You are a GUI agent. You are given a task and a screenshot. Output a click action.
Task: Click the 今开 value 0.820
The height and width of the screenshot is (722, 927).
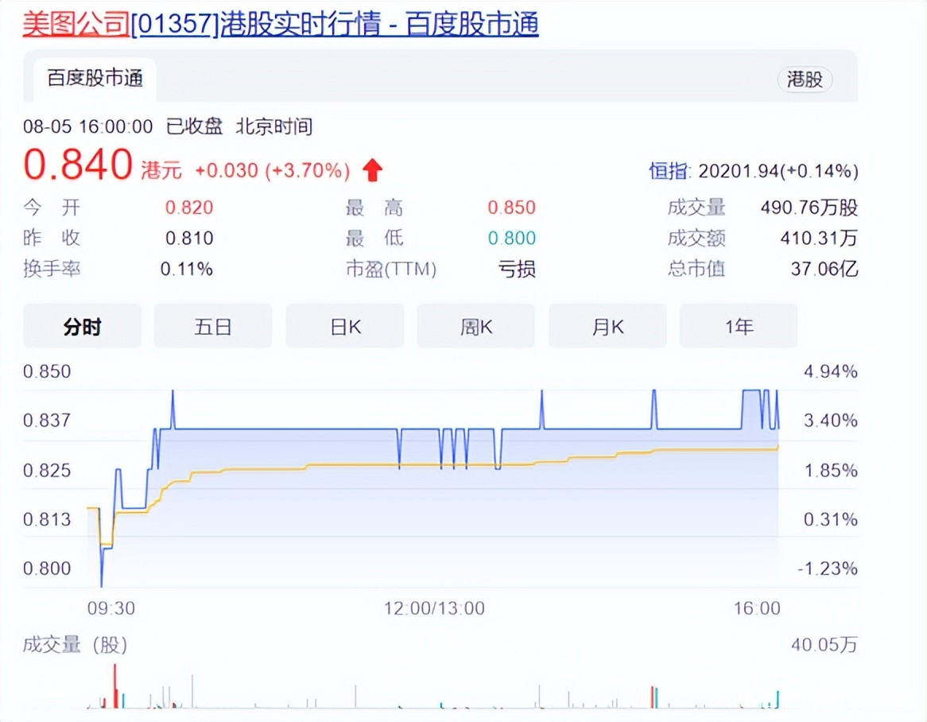tap(189, 208)
